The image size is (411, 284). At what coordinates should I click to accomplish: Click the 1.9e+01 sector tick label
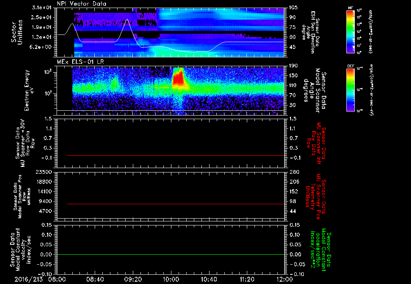(x=42, y=27)
